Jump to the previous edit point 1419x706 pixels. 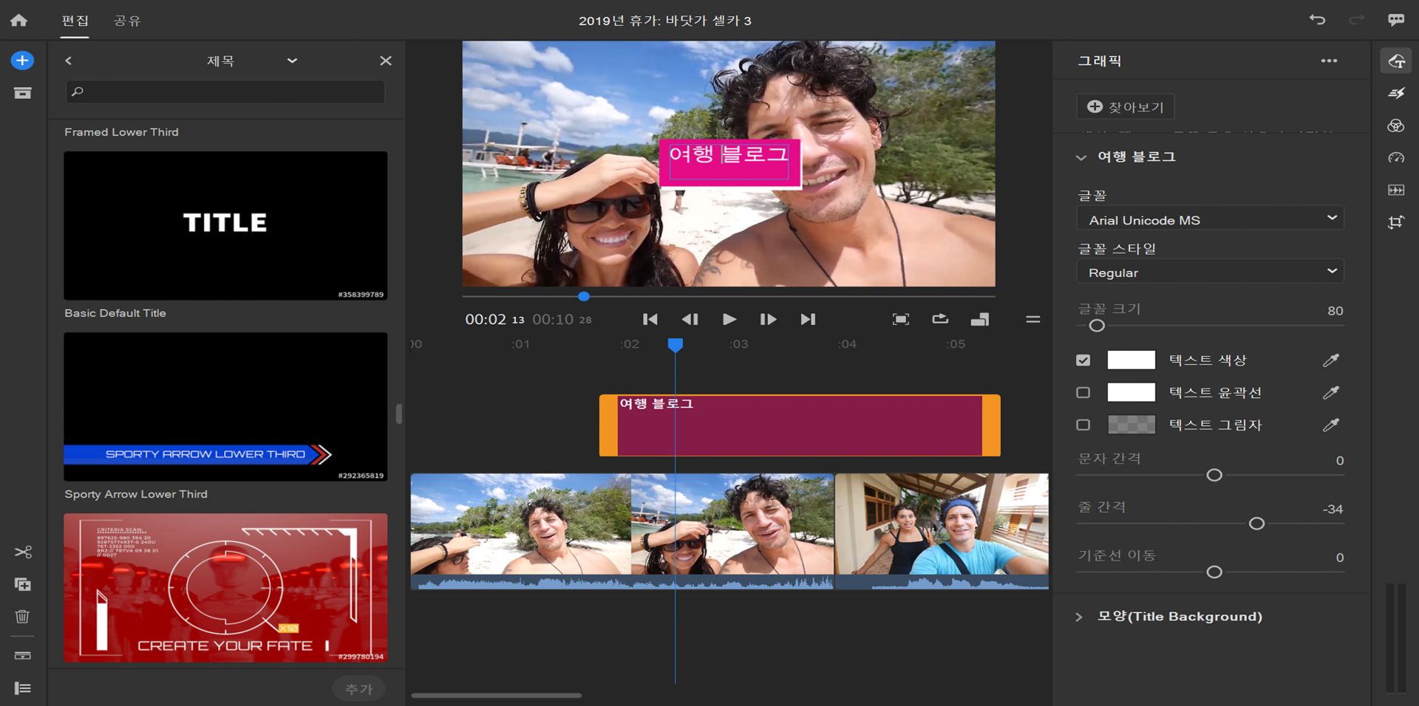pyautogui.click(x=650, y=319)
